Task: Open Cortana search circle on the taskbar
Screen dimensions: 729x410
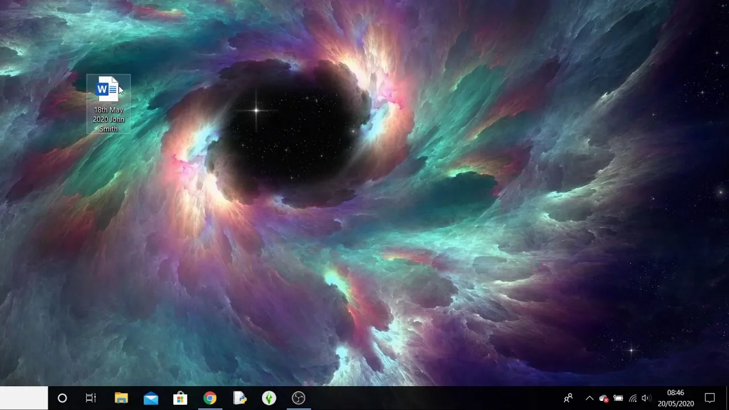Action: (62, 398)
